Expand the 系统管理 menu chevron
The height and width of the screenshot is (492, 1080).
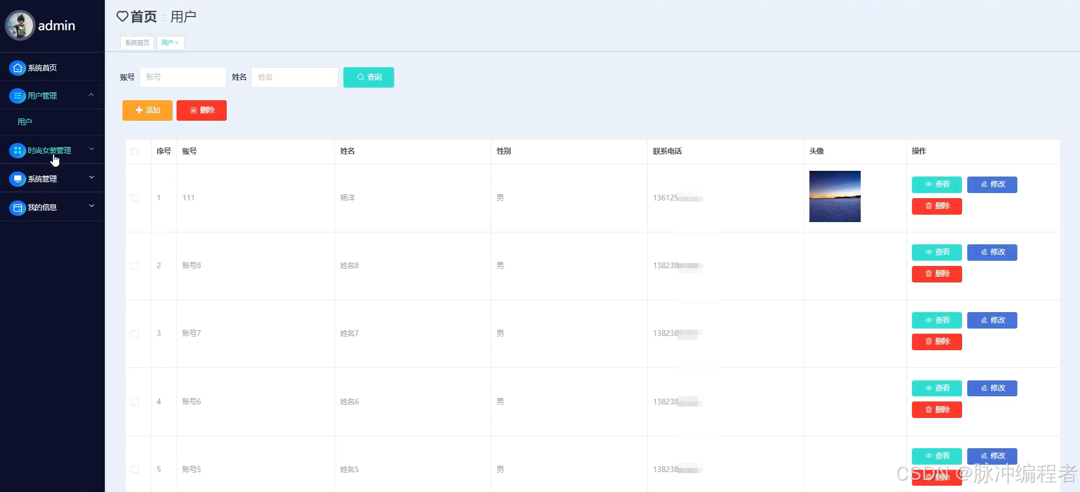(x=91, y=178)
